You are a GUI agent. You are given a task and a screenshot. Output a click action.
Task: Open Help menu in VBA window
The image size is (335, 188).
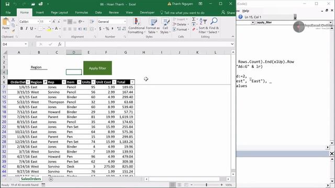tap(245, 10)
